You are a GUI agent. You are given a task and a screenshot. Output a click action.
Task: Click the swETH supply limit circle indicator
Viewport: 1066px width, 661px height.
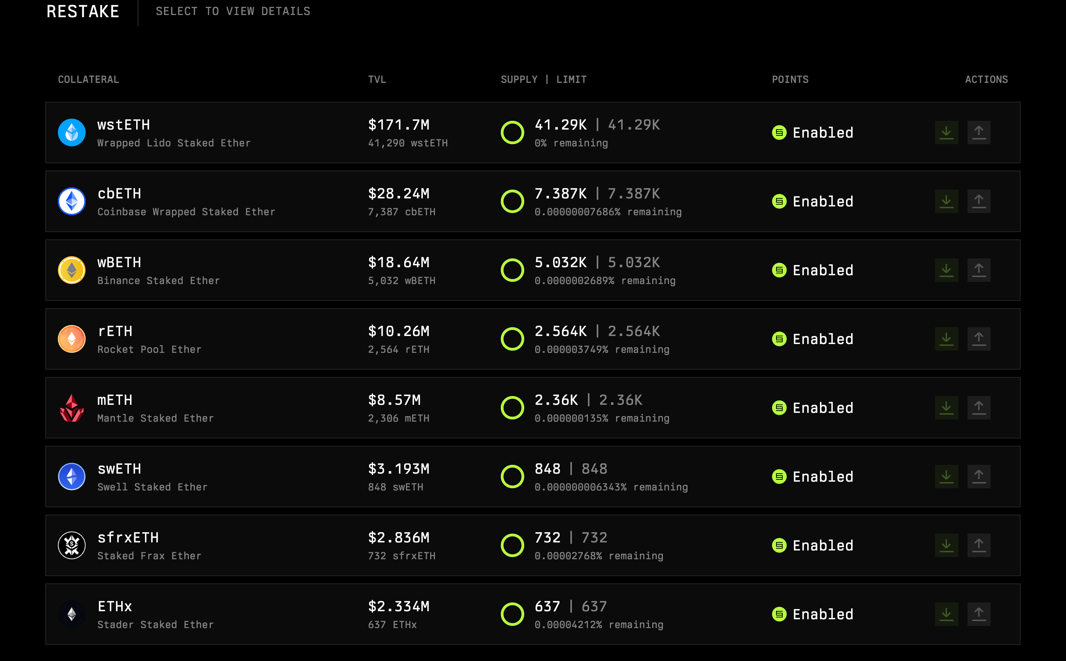(512, 476)
